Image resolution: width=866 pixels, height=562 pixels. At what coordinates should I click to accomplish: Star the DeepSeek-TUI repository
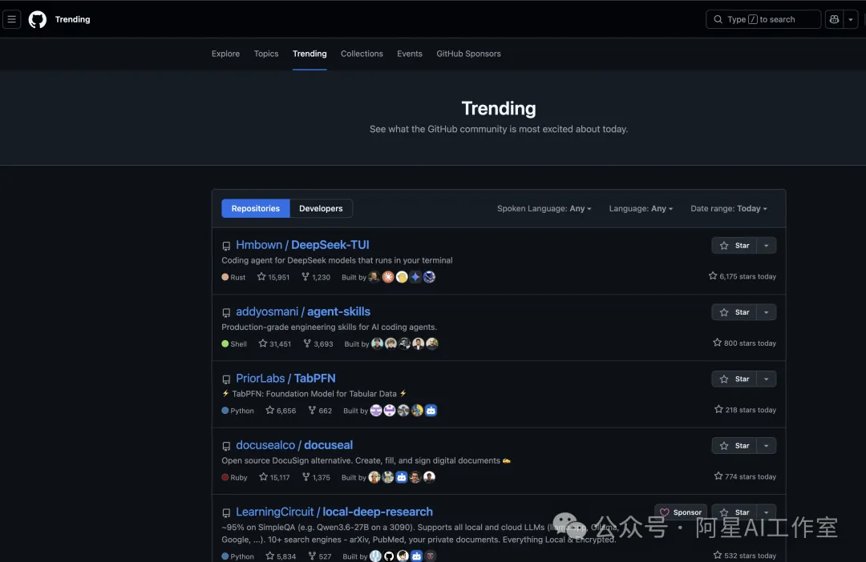point(734,246)
